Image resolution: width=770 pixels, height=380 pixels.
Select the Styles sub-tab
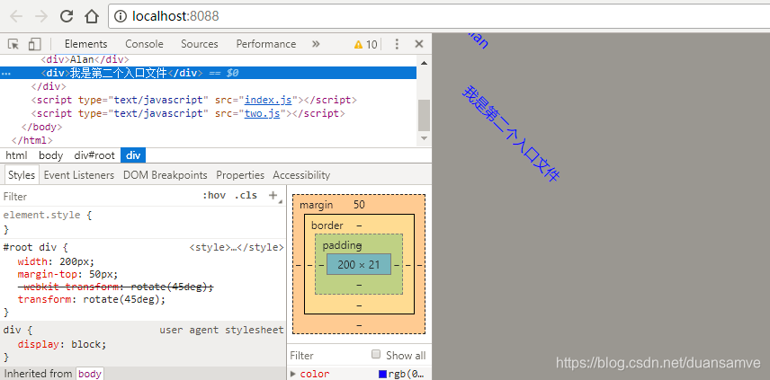[x=22, y=175]
